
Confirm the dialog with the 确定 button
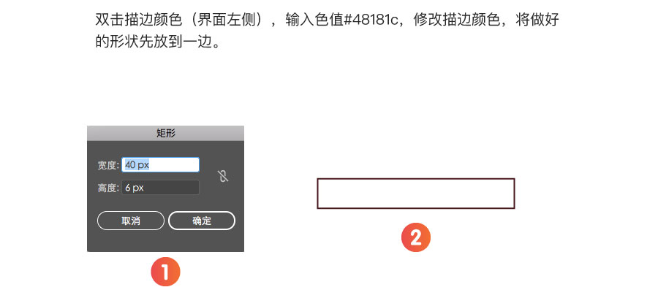[x=202, y=221]
